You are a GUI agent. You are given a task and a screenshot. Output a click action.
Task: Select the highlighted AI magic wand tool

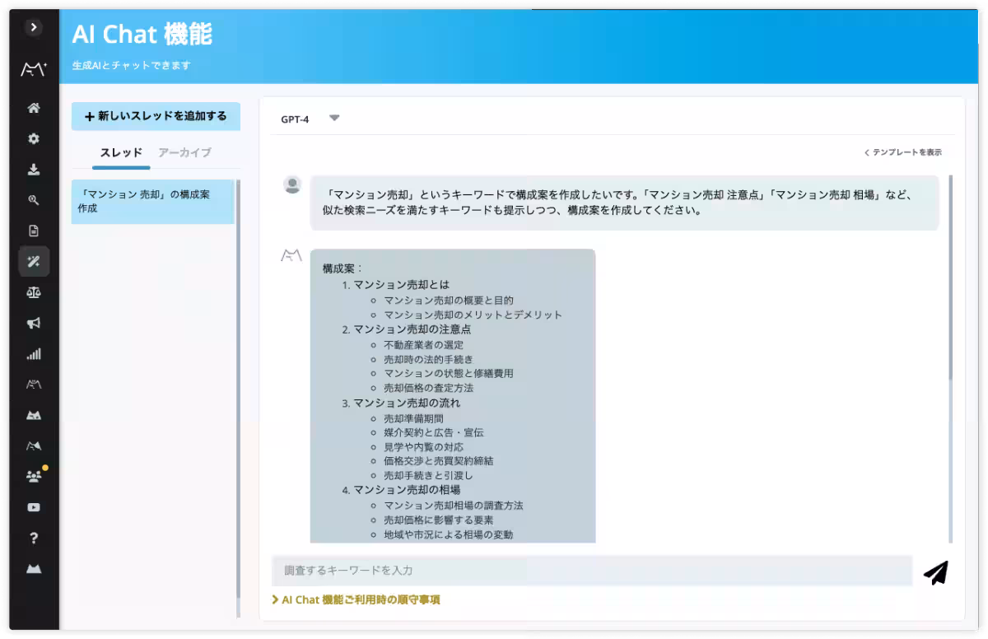coord(33,261)
